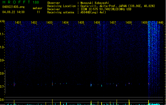Click the meteor echo at 1433

(52, 84)
